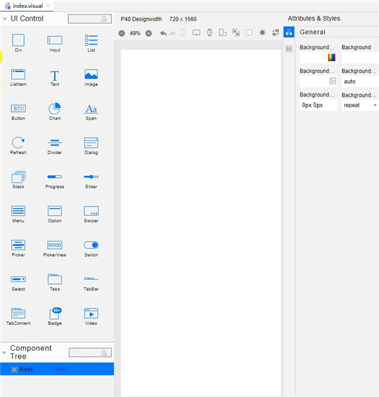The width and height of the screenshot is (379, 397).
Task: Click the zoom in plus icon
Action: click(x=148, y=33)
